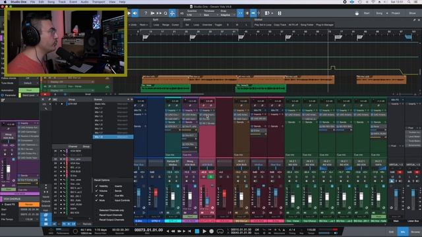
Task: Click the Copy Track macro button
Action: [x=280, y=25]
